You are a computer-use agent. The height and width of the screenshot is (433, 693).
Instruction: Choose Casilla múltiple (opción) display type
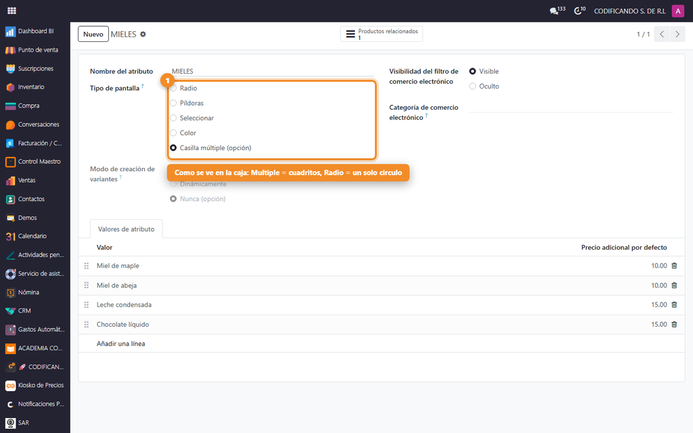point(173,148)
